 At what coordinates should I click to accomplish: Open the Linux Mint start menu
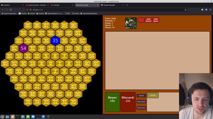point(2,117)
